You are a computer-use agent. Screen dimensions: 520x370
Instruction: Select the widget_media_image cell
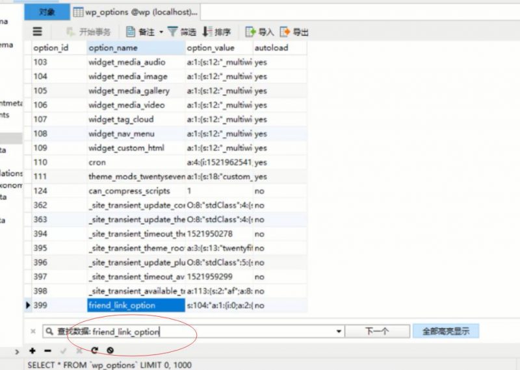coord(136,77)
